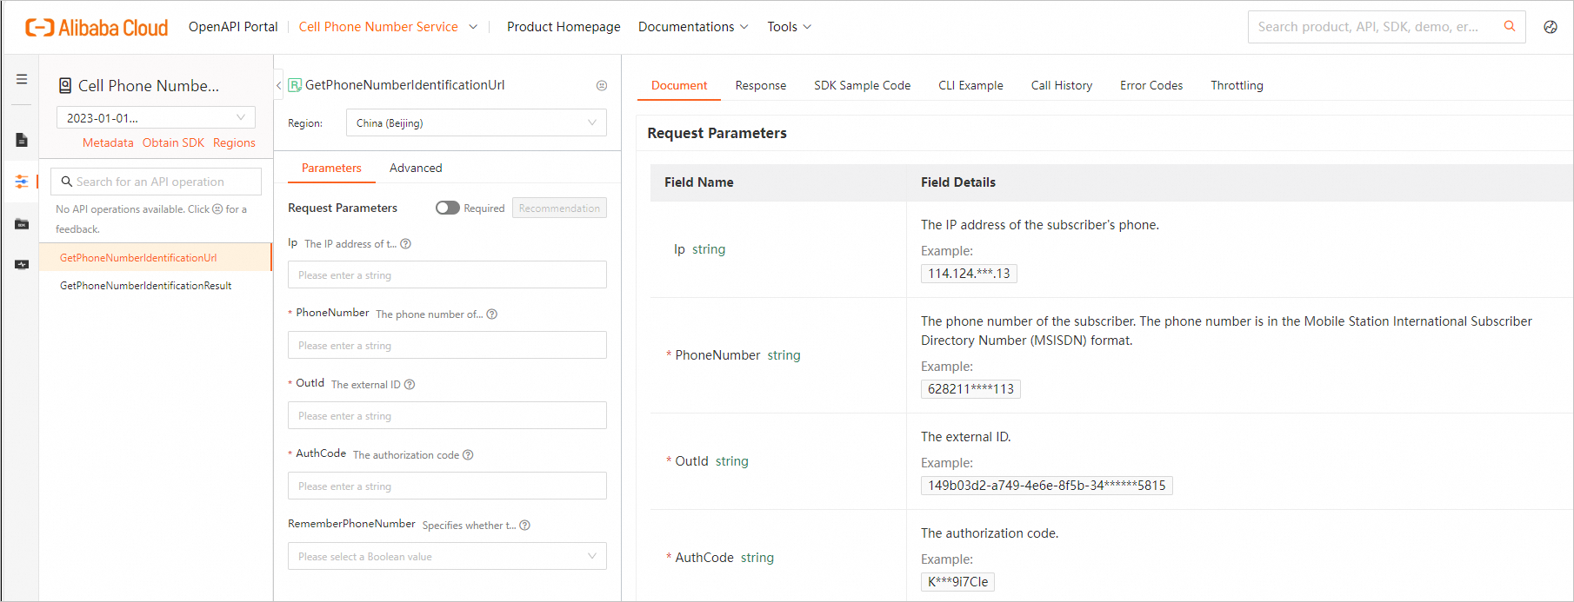Switch to the Call History tab
The image size is (1574, 602).
coord(1062,86)
